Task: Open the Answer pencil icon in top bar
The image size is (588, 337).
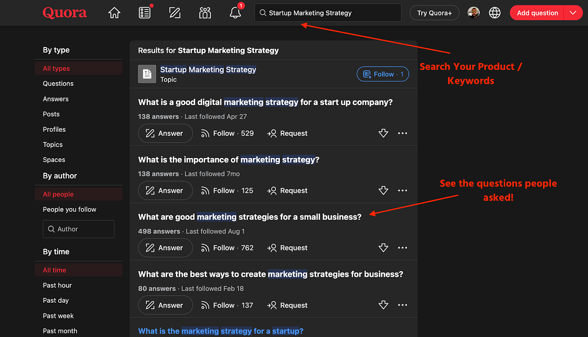Action: pos(175,13)
